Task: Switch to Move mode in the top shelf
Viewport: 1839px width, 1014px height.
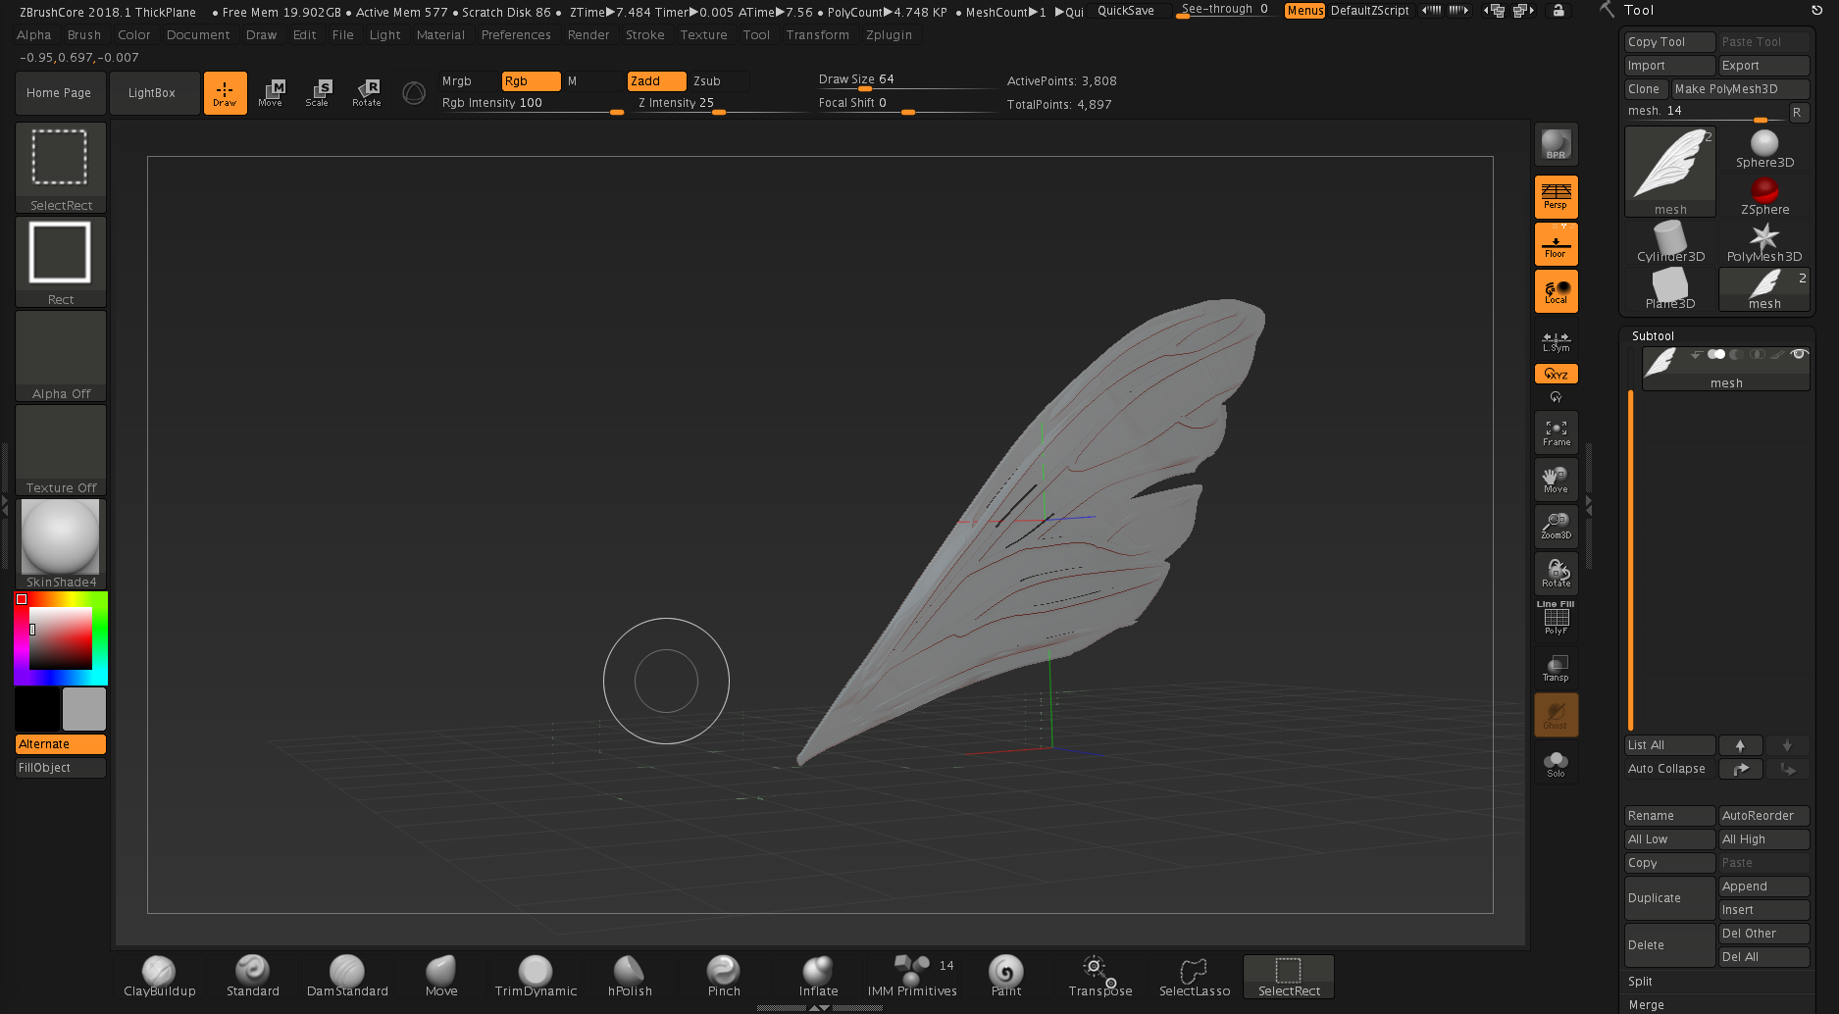Action: [x=272, y=92]
